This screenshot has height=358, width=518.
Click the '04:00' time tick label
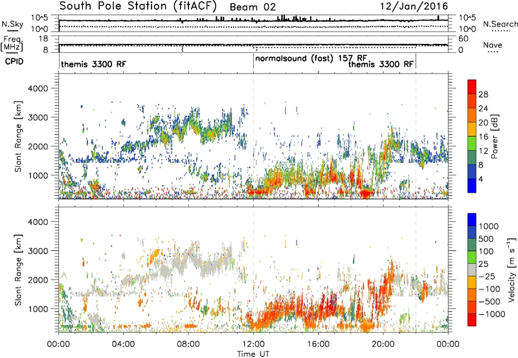point(123,344)
